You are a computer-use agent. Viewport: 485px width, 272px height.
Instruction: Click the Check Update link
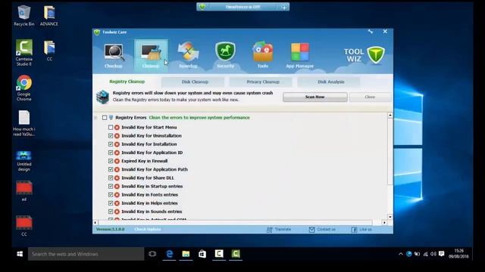pyautogui.click(x=148, y=229)
